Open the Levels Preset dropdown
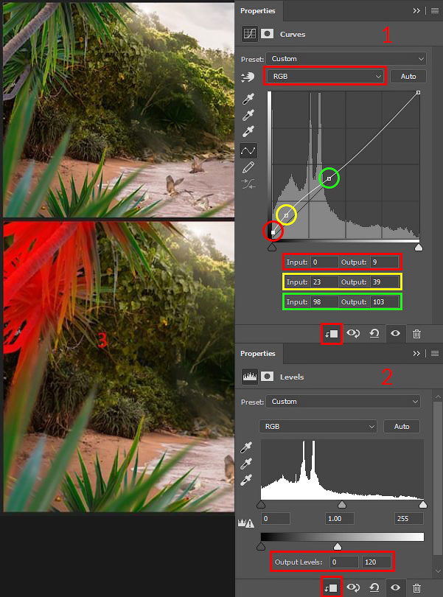The height and width of the screenshot is (597, 443). point(343,401)
